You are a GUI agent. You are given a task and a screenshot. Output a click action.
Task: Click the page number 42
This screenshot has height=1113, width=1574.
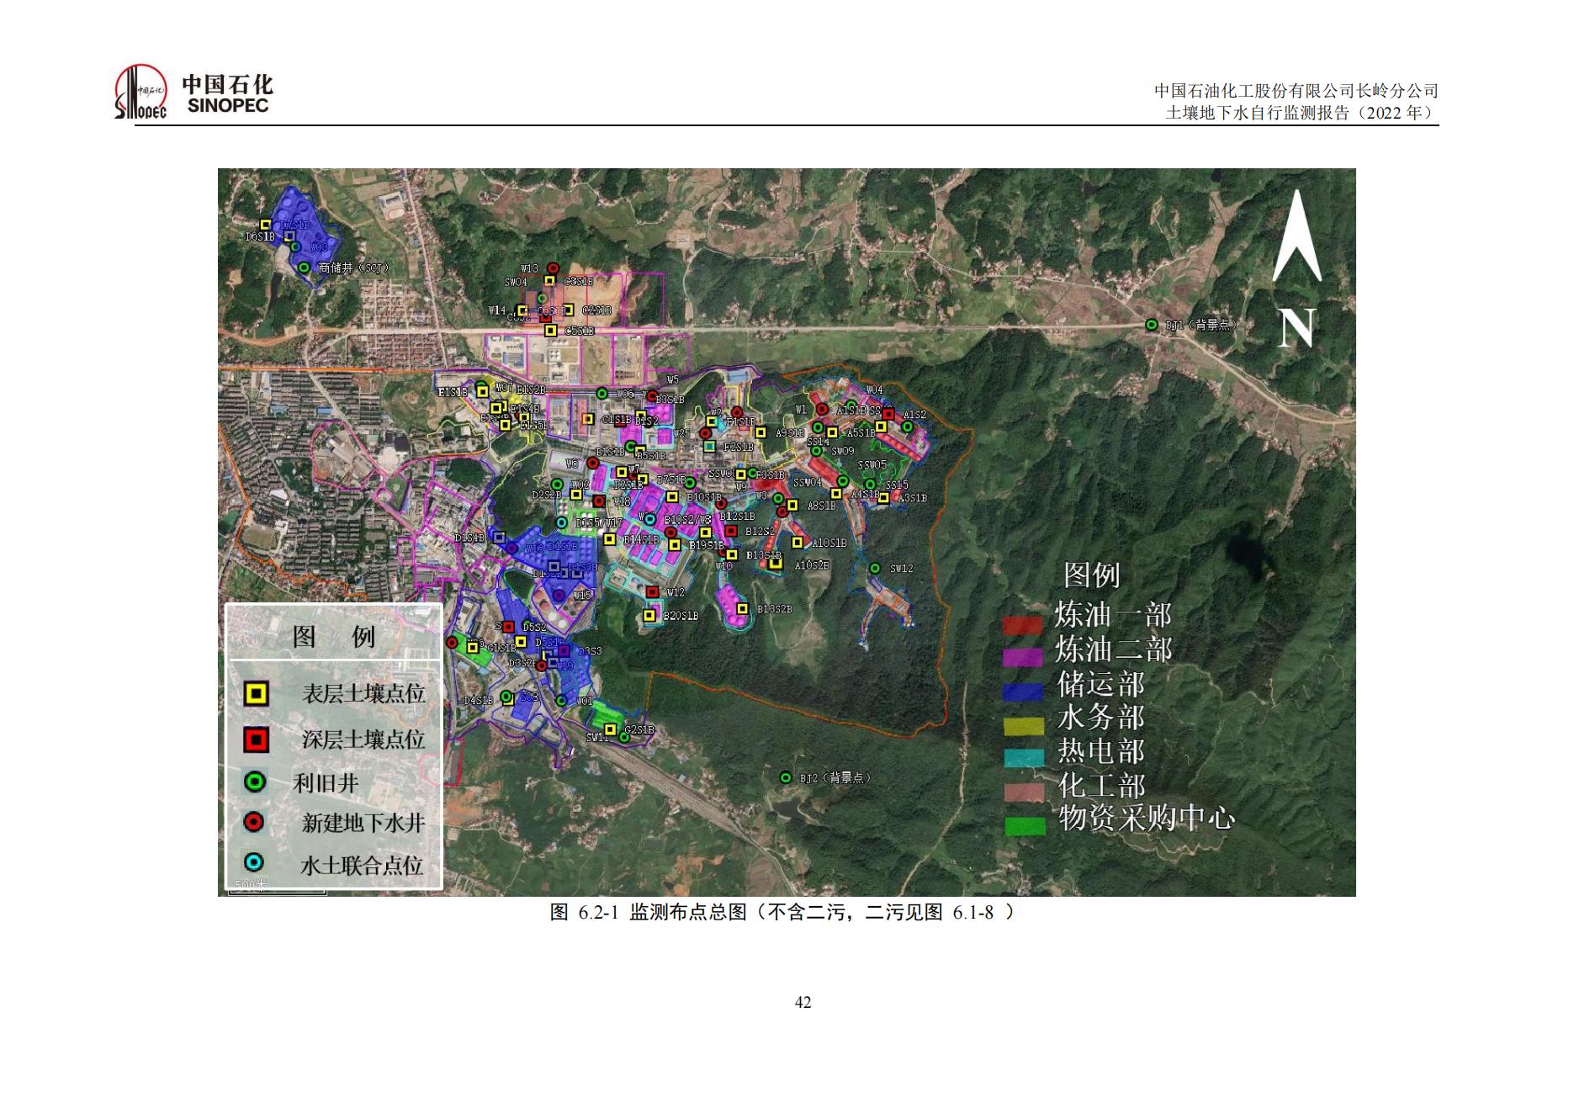803,1002
